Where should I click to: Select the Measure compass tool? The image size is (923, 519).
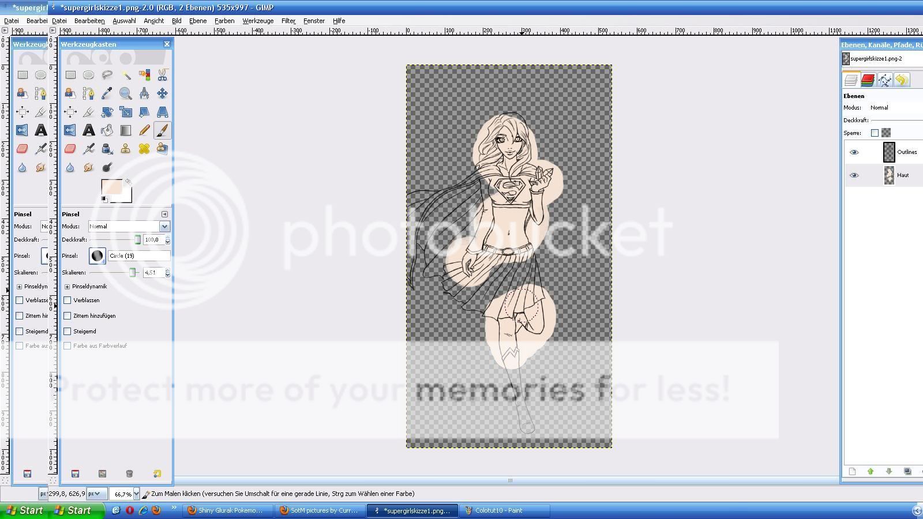(144, 93)
